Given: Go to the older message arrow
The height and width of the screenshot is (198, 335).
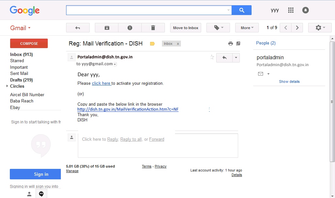Looking at the screenshot, I should pyautogui.click(x=297, y=28).
